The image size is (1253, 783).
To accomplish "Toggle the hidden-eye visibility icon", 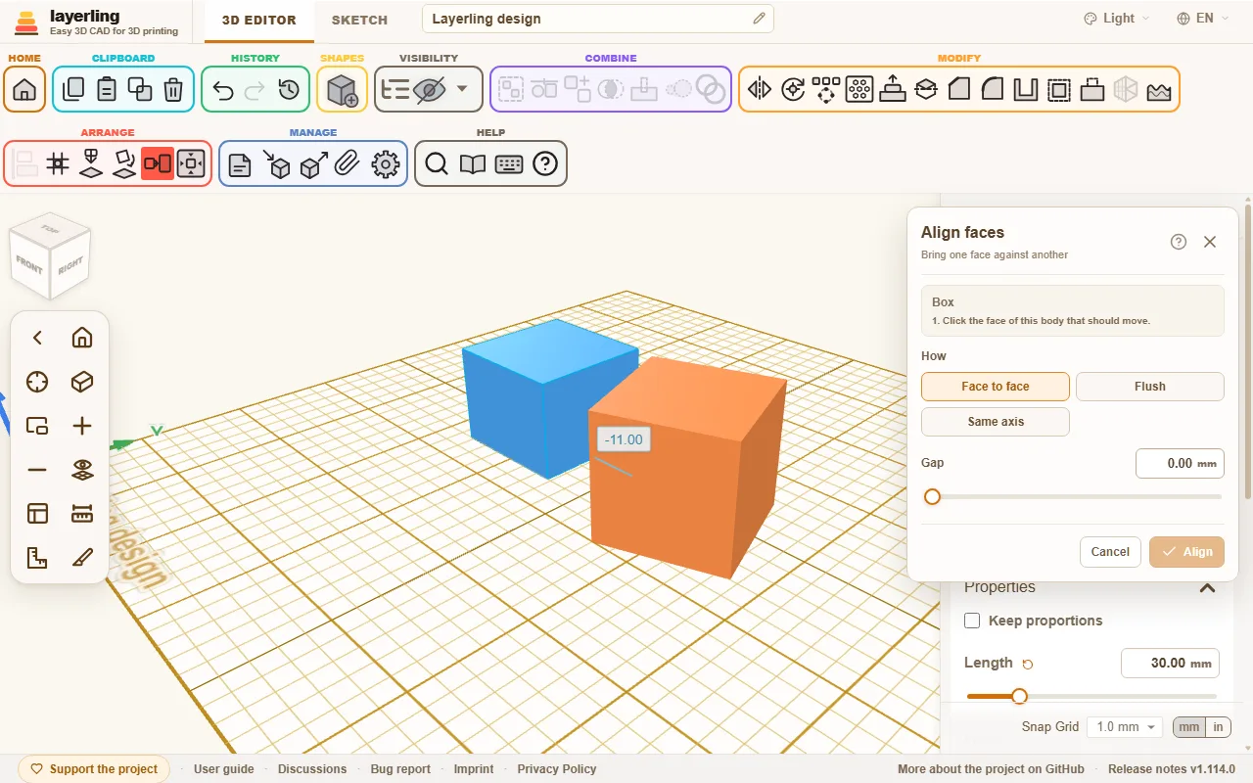I will pyautogui.click(x=429, y=90).
